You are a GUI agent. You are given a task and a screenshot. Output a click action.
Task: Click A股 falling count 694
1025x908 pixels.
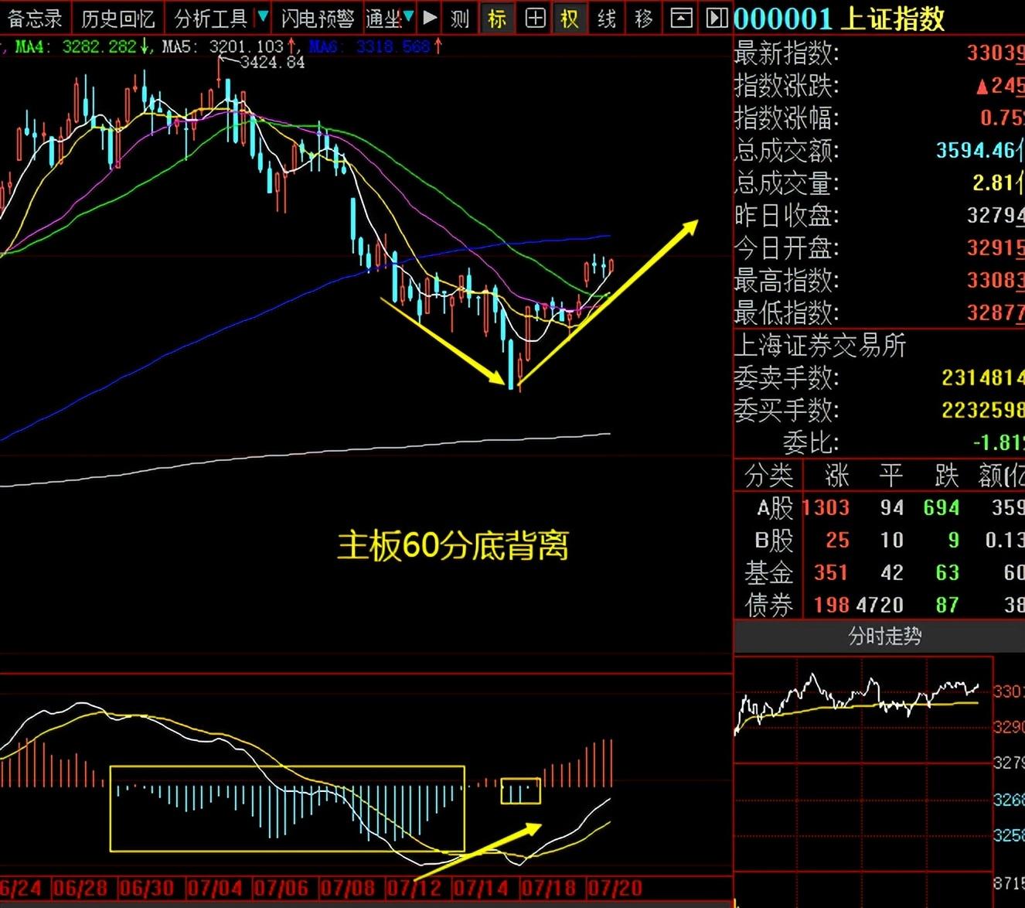942,508
